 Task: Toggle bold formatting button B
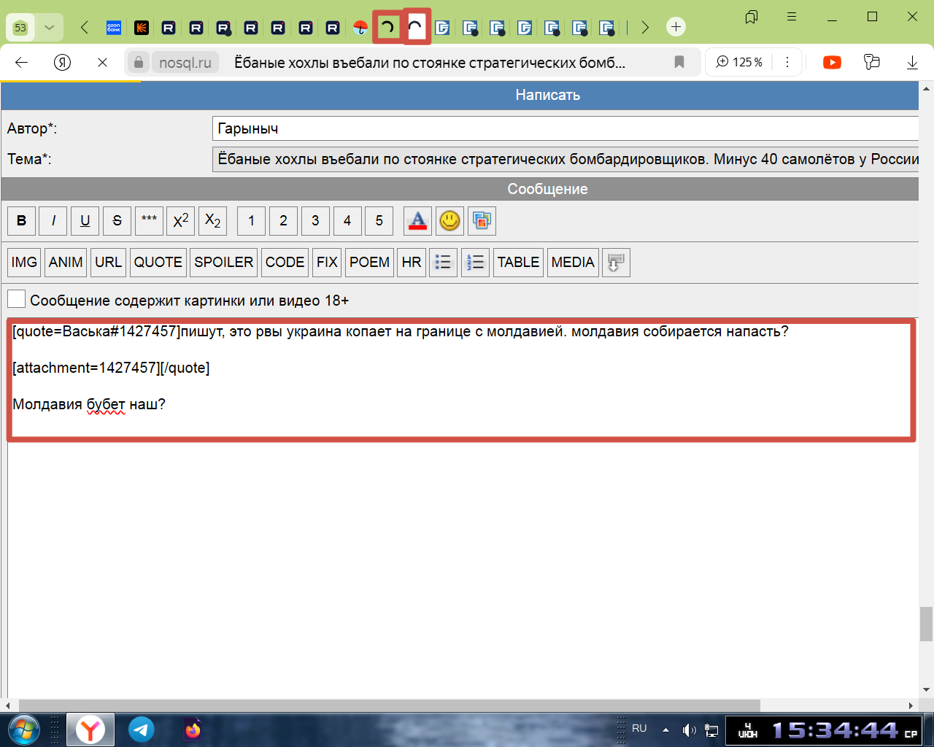click(x=22, y=220)
